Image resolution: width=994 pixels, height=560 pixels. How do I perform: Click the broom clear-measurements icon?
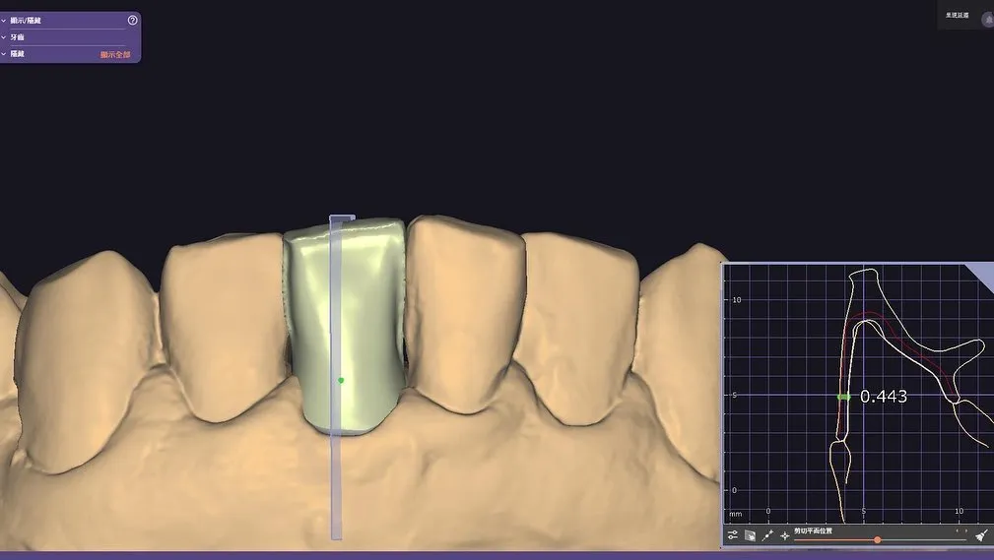click(980, 535)
